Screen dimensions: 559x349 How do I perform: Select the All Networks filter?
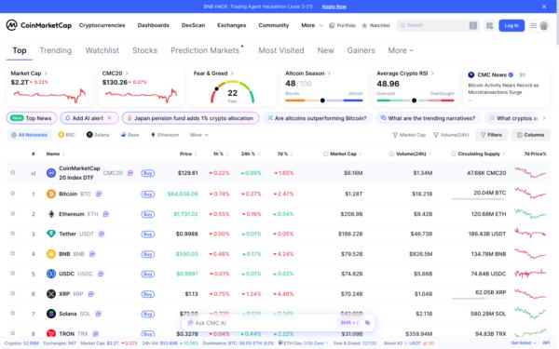[x=30, y=135]
